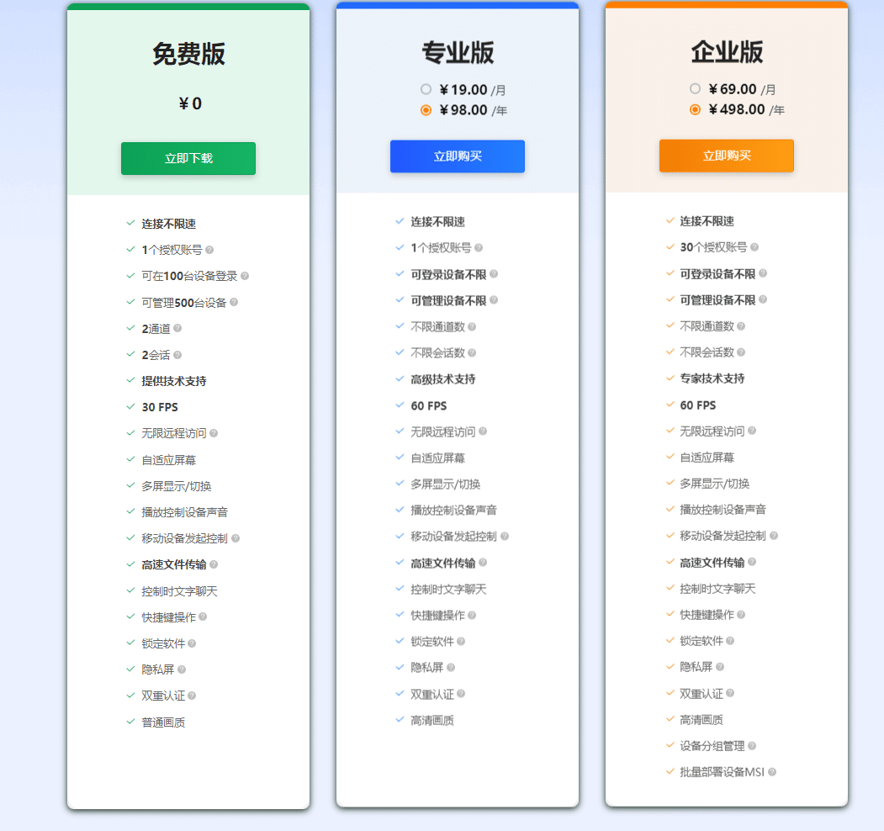Click 30 FPS feature text

160,407
